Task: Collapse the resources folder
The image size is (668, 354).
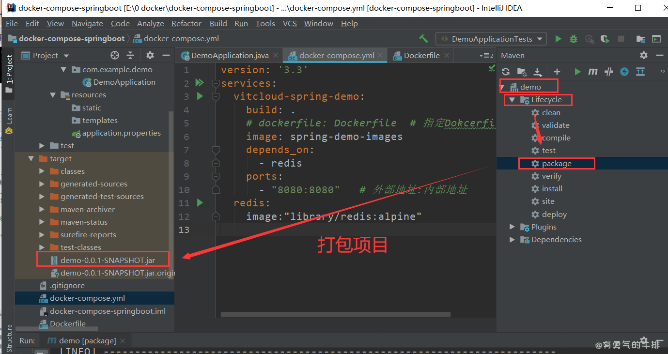Action: pyautogui.click(x=53, y=95)
